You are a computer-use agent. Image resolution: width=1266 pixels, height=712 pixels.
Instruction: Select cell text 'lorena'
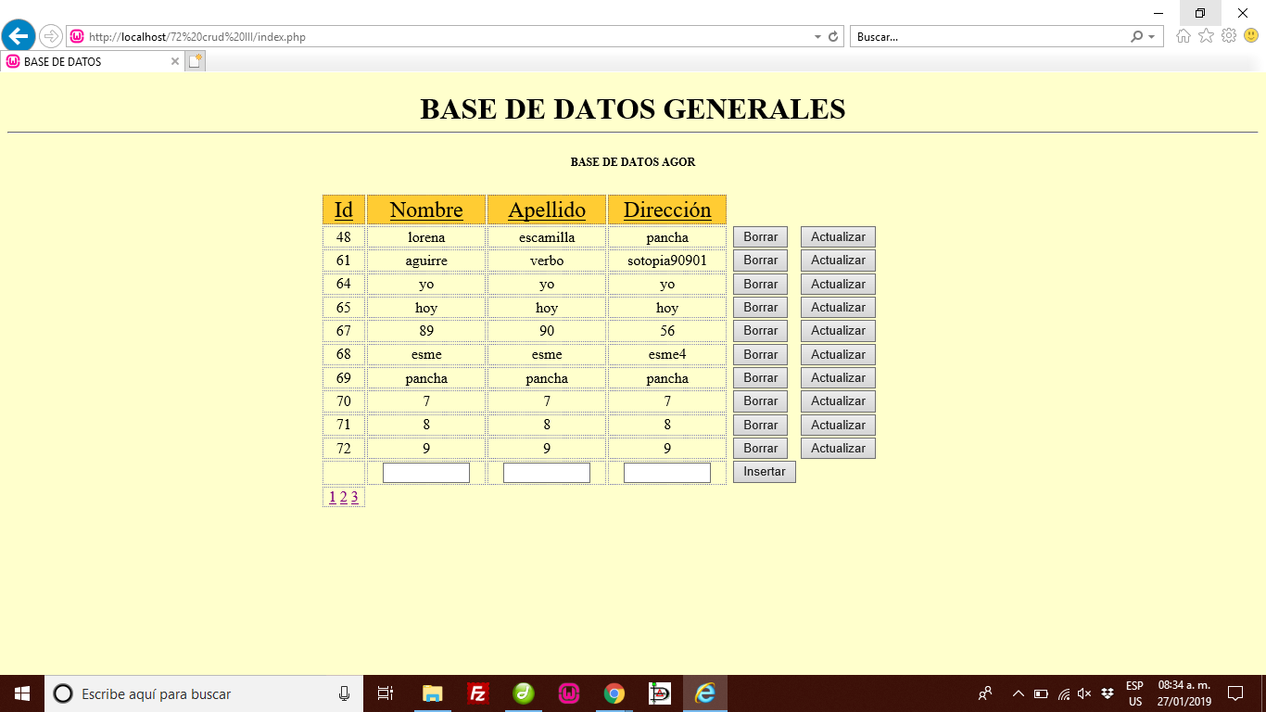tap(426, 237)
